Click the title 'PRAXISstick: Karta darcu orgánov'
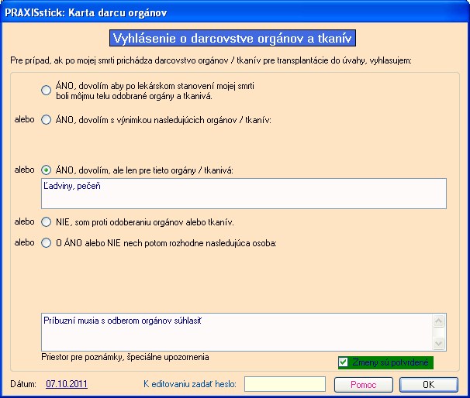This screenshot has width=470, height=398. point(86,13)
